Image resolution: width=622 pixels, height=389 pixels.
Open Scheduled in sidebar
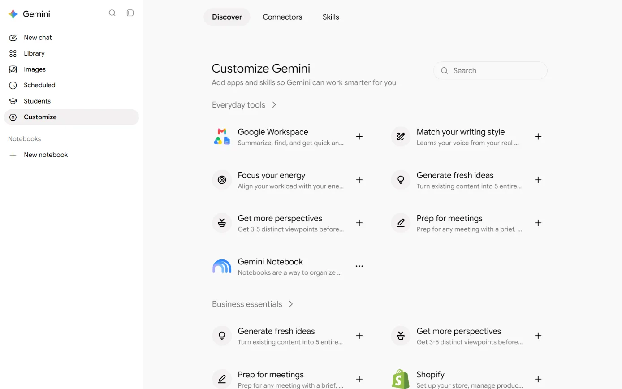[72, 85]
